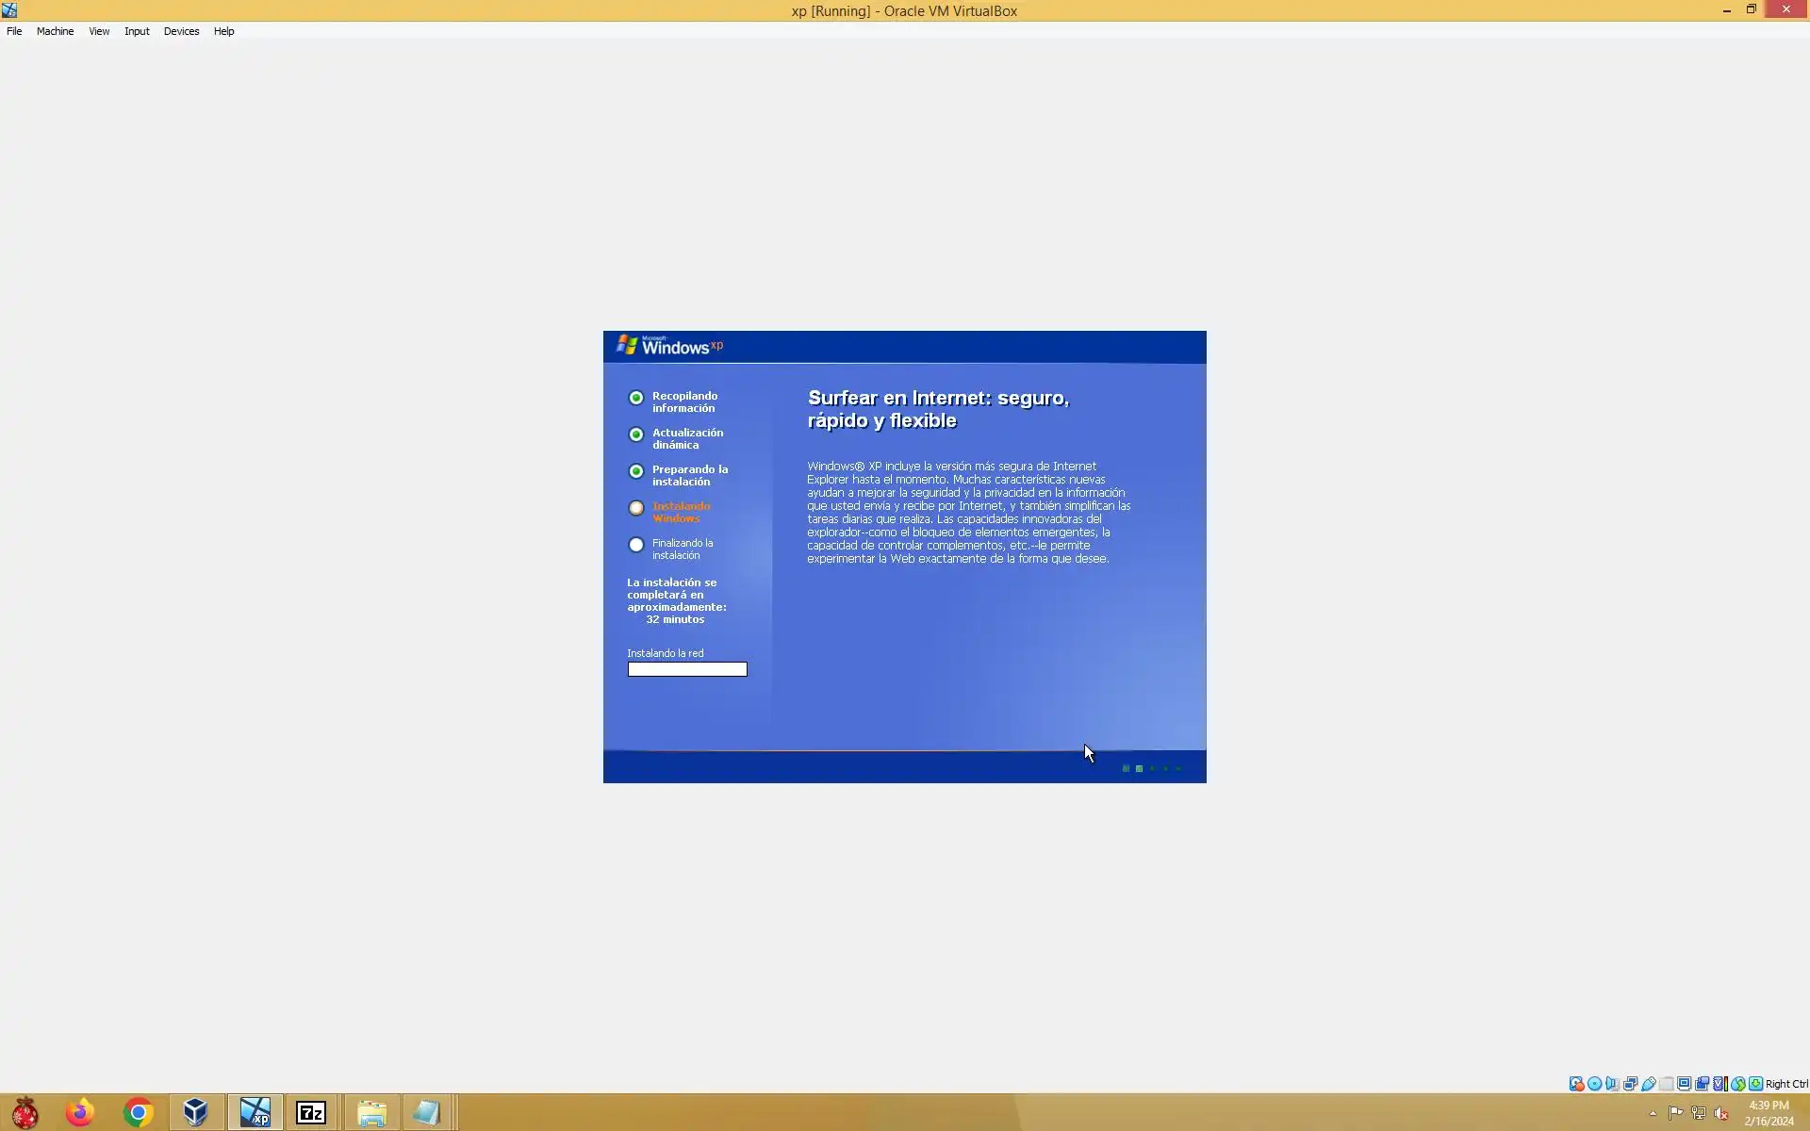Click the hard disk activity status icon
The height and width of the screenshot is (1131, 1810).
coord(1576,1084)
